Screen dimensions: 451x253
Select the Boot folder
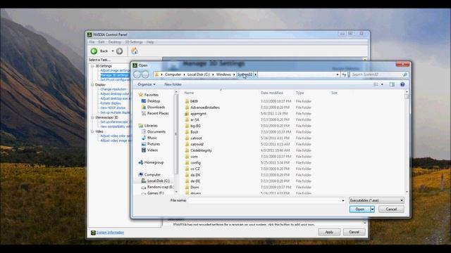pos(194,132)
